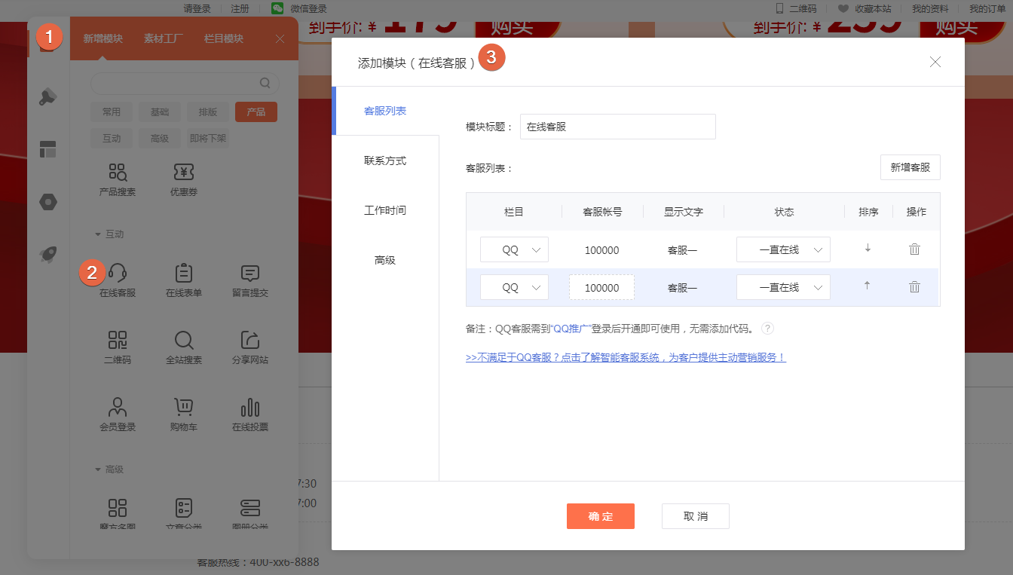Add the 购物车 shopping cart module
This screenshot has height=575, width=1013.
coord(184,414)
